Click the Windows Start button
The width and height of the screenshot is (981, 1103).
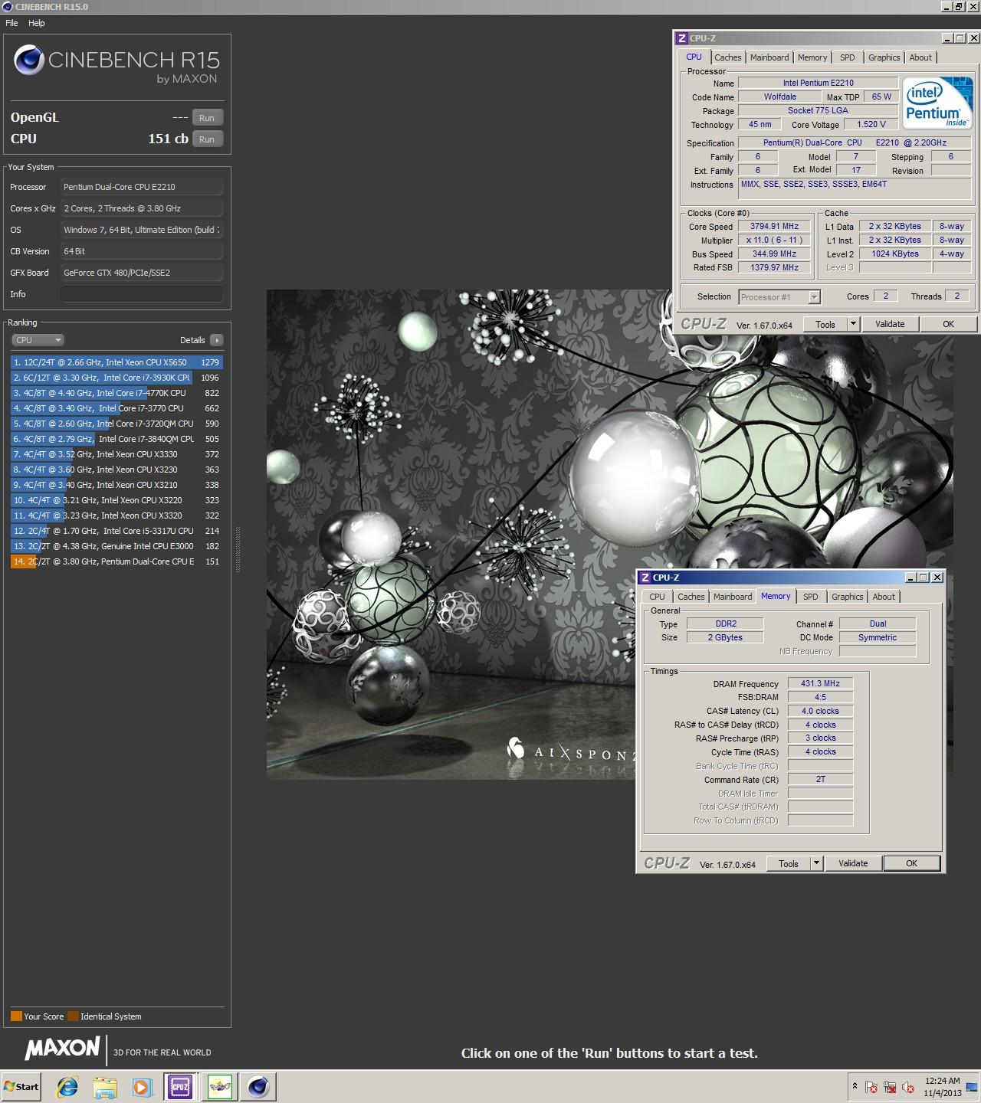[x=21, y=1086]
